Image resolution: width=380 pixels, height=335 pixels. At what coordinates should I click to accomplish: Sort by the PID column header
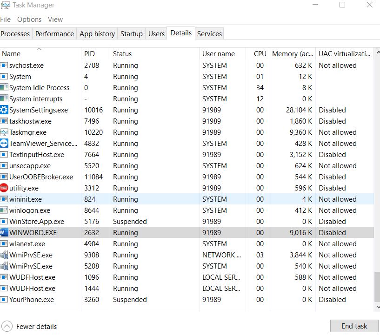tap(95, 54)
